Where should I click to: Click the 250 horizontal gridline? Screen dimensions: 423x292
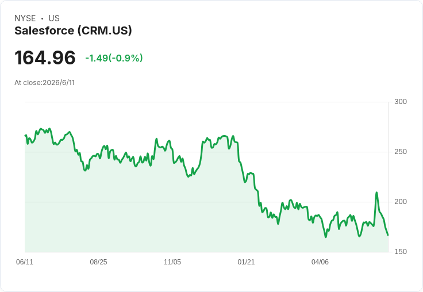206,152
